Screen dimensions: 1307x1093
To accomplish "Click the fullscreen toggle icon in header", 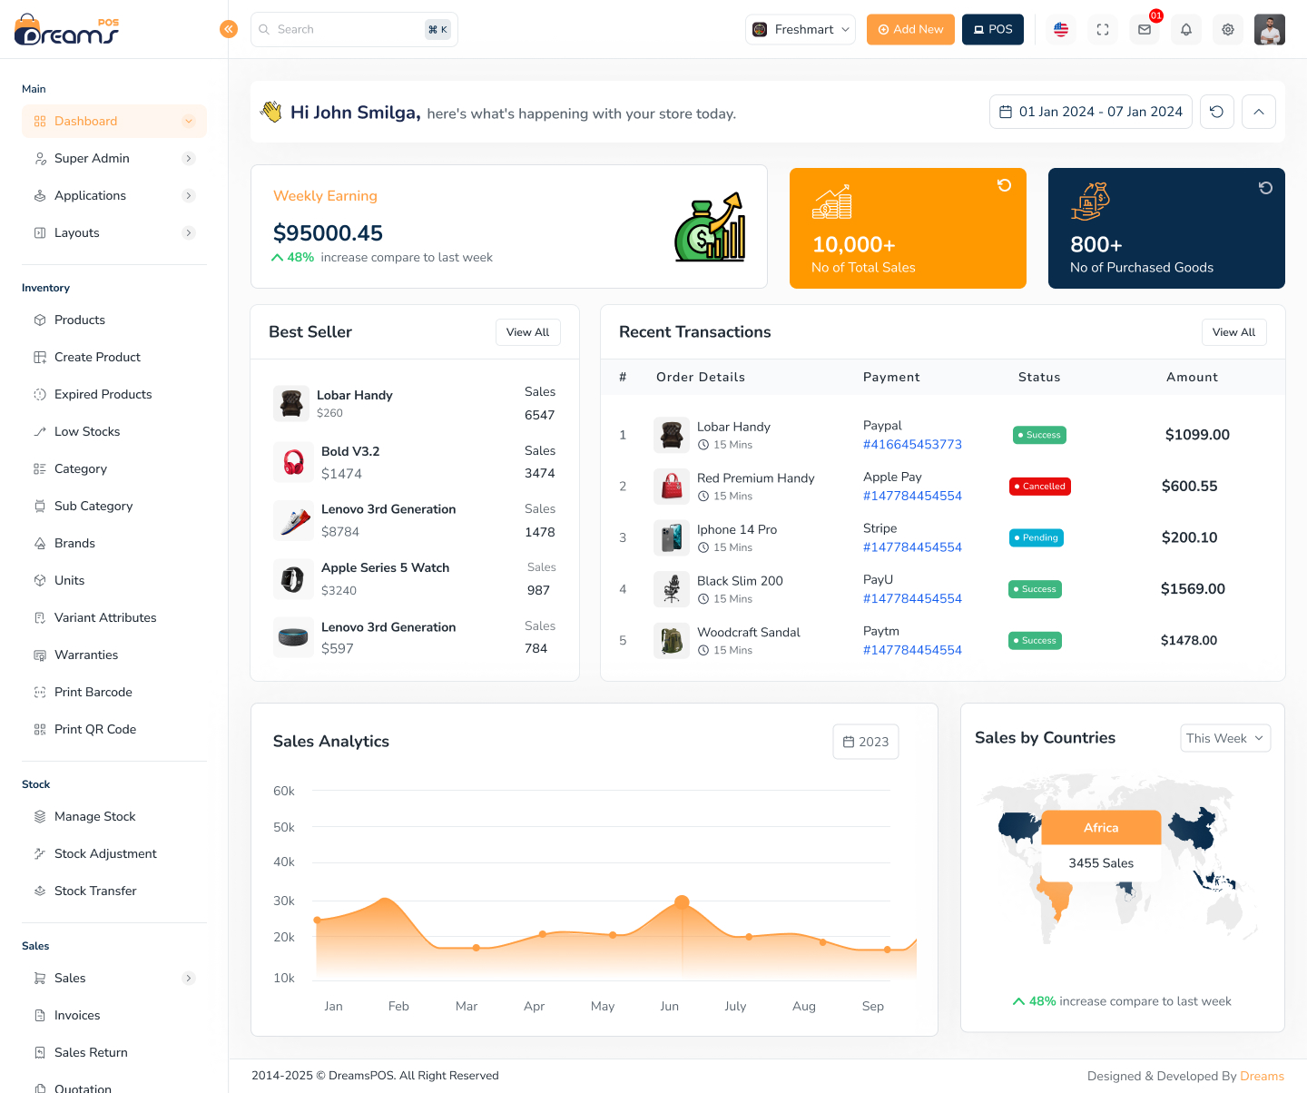I will [x=1102, y=29].
